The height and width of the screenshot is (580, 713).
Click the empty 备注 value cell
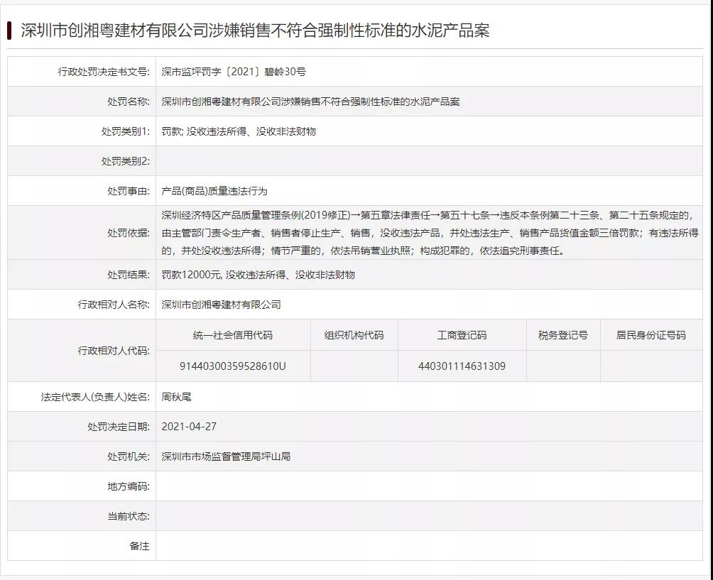point(428,546)
